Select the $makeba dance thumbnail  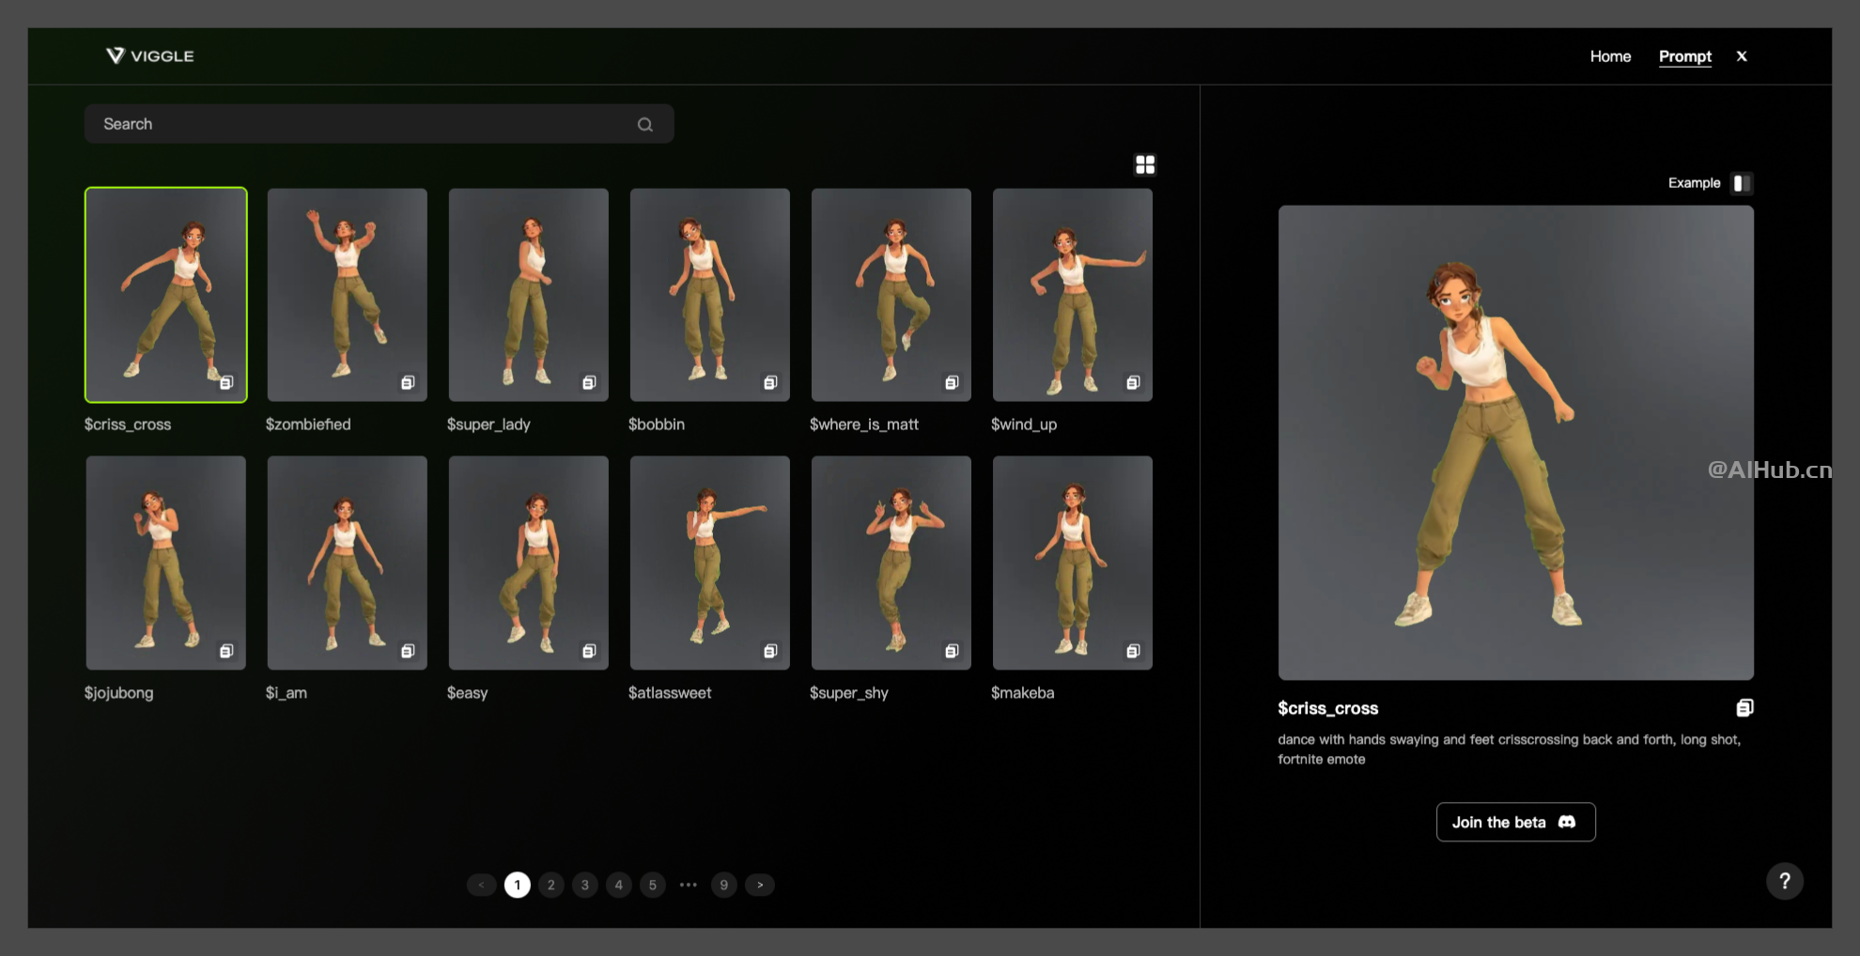point(1072,563)
